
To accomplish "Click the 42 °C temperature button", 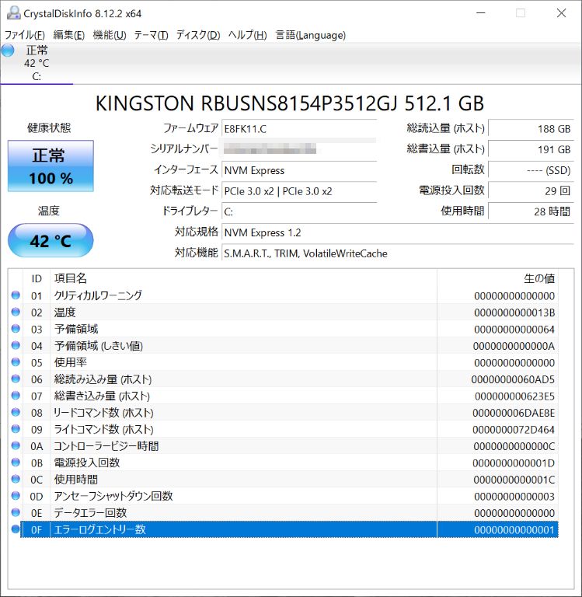I will tap(51, 241).
